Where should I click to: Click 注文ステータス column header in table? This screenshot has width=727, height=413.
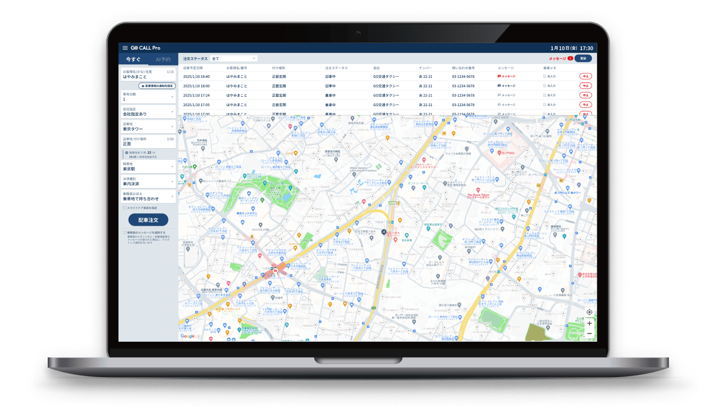[336, 68]
